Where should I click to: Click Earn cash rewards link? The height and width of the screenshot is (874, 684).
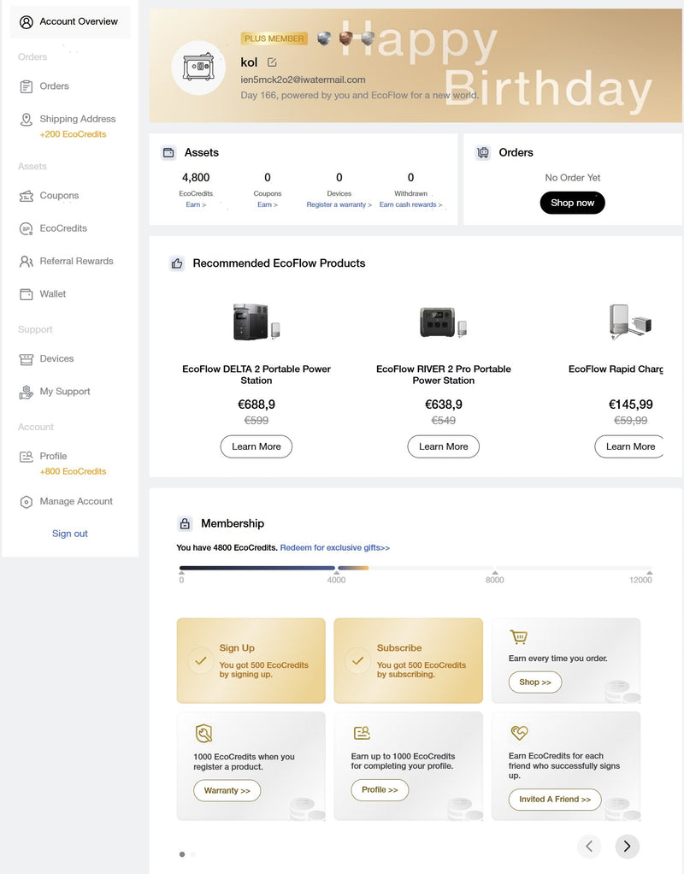pyautogui.click(x=411, y=204)
